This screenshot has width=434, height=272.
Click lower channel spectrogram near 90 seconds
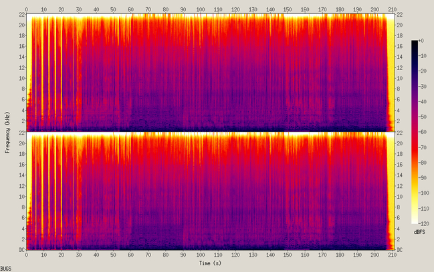[183, 191]
